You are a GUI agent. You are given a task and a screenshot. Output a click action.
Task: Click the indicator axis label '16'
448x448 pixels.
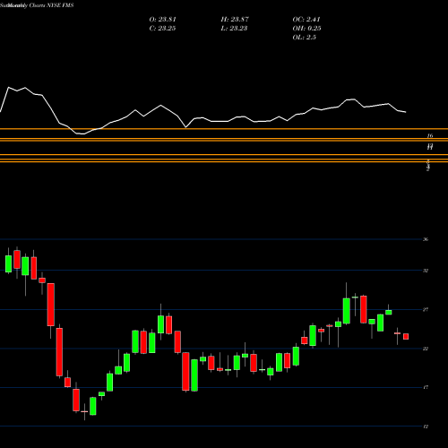point(430,136)
